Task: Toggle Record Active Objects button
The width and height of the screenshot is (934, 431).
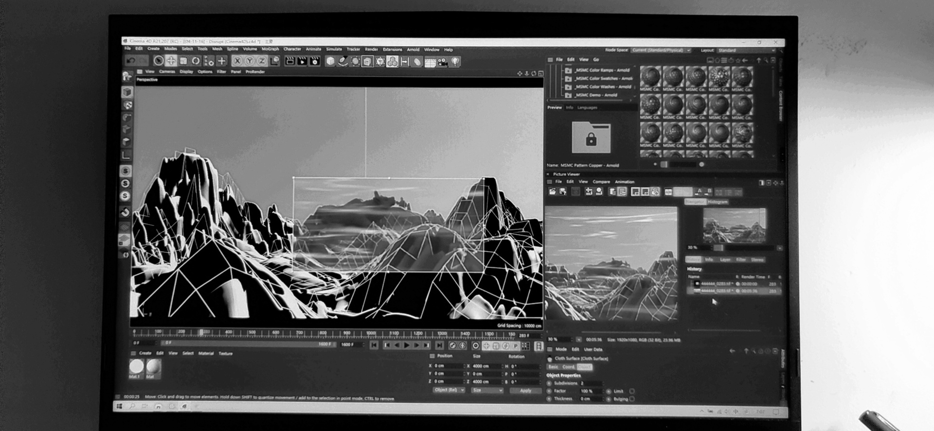Action: [452, 345]
